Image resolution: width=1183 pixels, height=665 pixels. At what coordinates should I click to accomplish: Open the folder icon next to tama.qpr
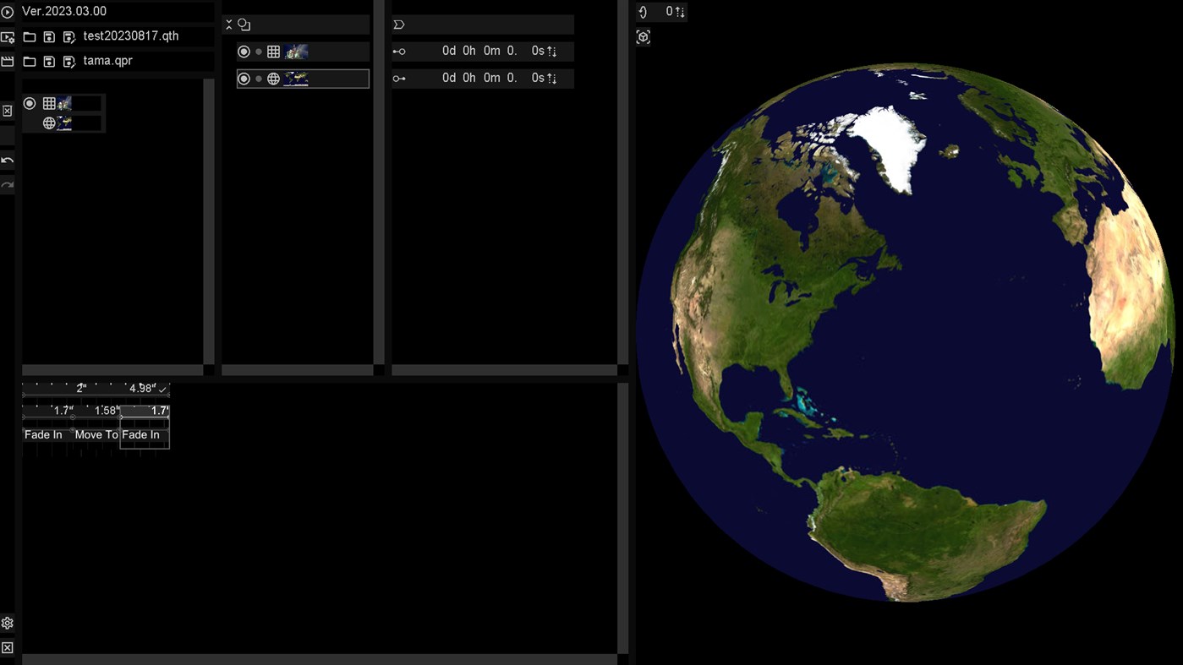[30, 60]
